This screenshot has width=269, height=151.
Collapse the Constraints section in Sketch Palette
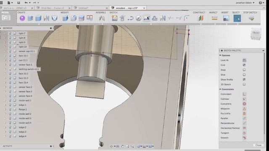pyautogui.click(x=220, y=89)
